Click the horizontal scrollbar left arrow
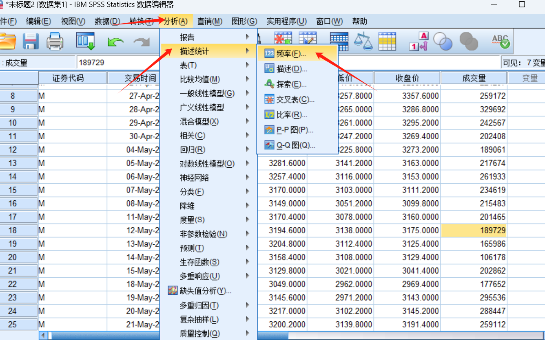Screen dimensions: 545x340 43,336
